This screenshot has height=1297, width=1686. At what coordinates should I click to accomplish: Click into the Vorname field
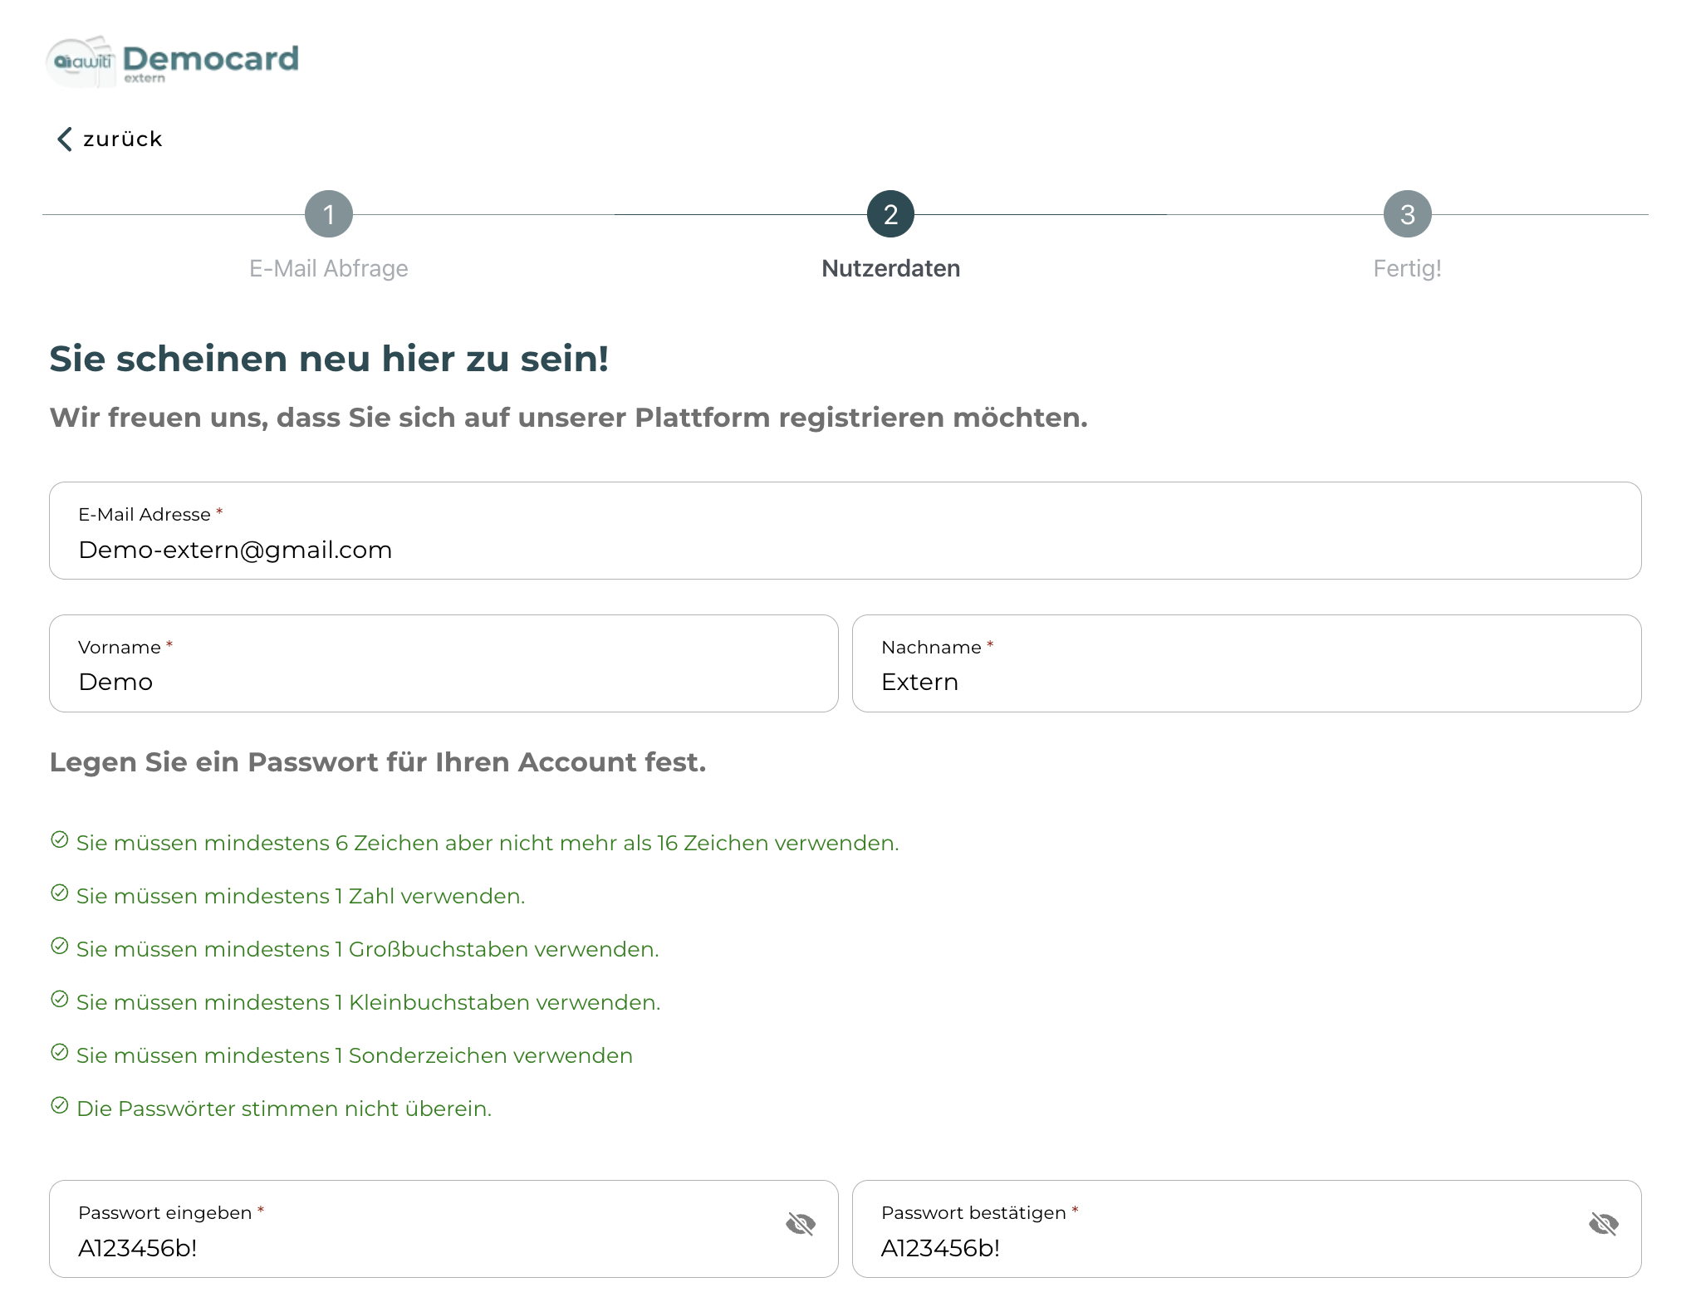pos(443,681)
